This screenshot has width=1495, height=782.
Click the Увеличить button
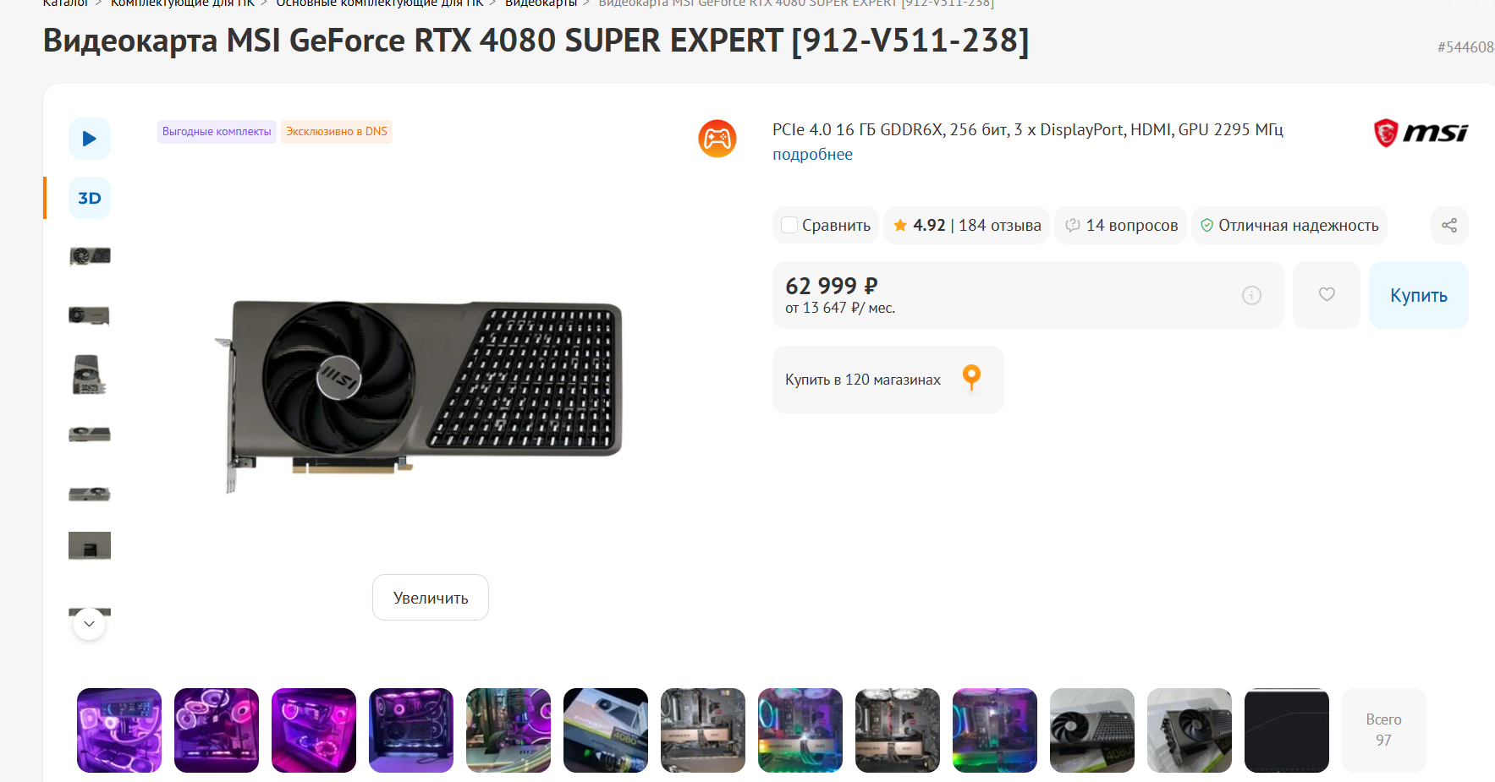(431, 598)
